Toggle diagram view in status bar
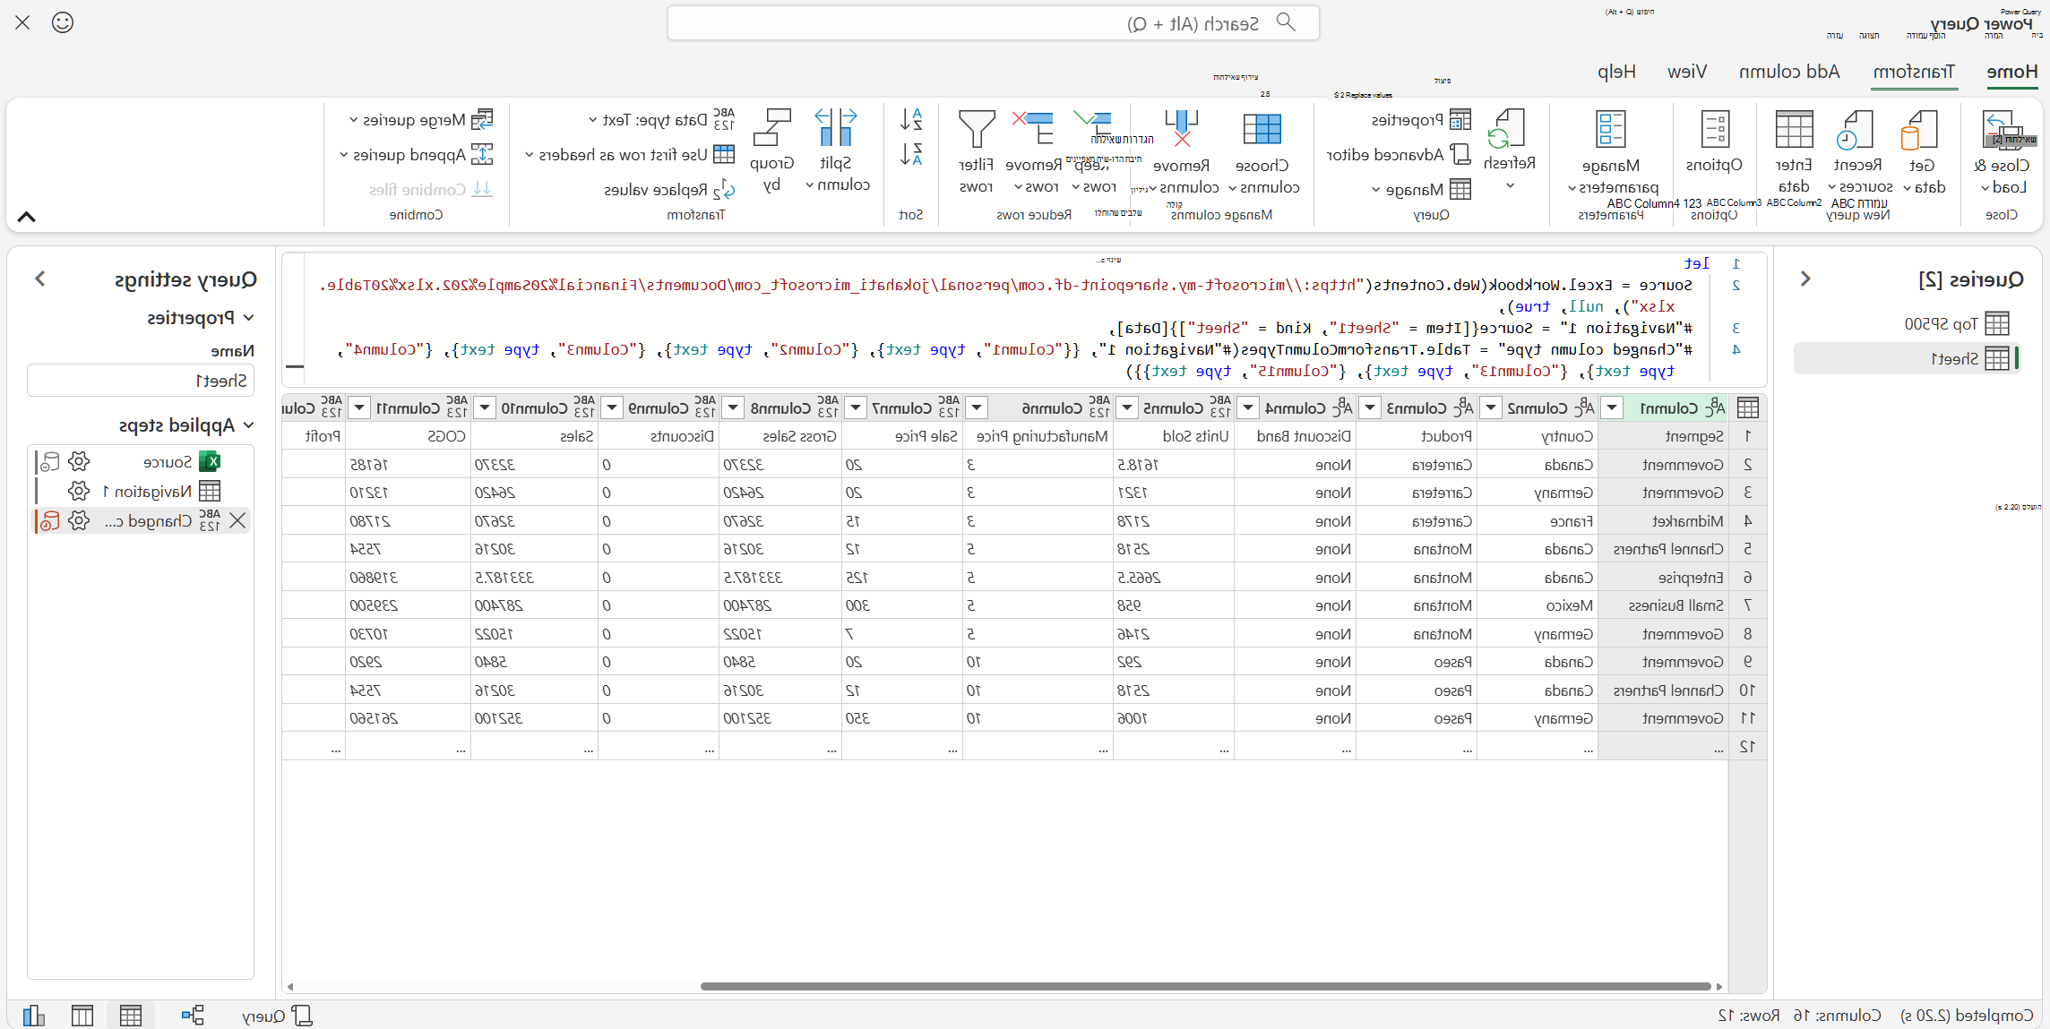Viewport: 2050px width, 1029px height. 193,1016
